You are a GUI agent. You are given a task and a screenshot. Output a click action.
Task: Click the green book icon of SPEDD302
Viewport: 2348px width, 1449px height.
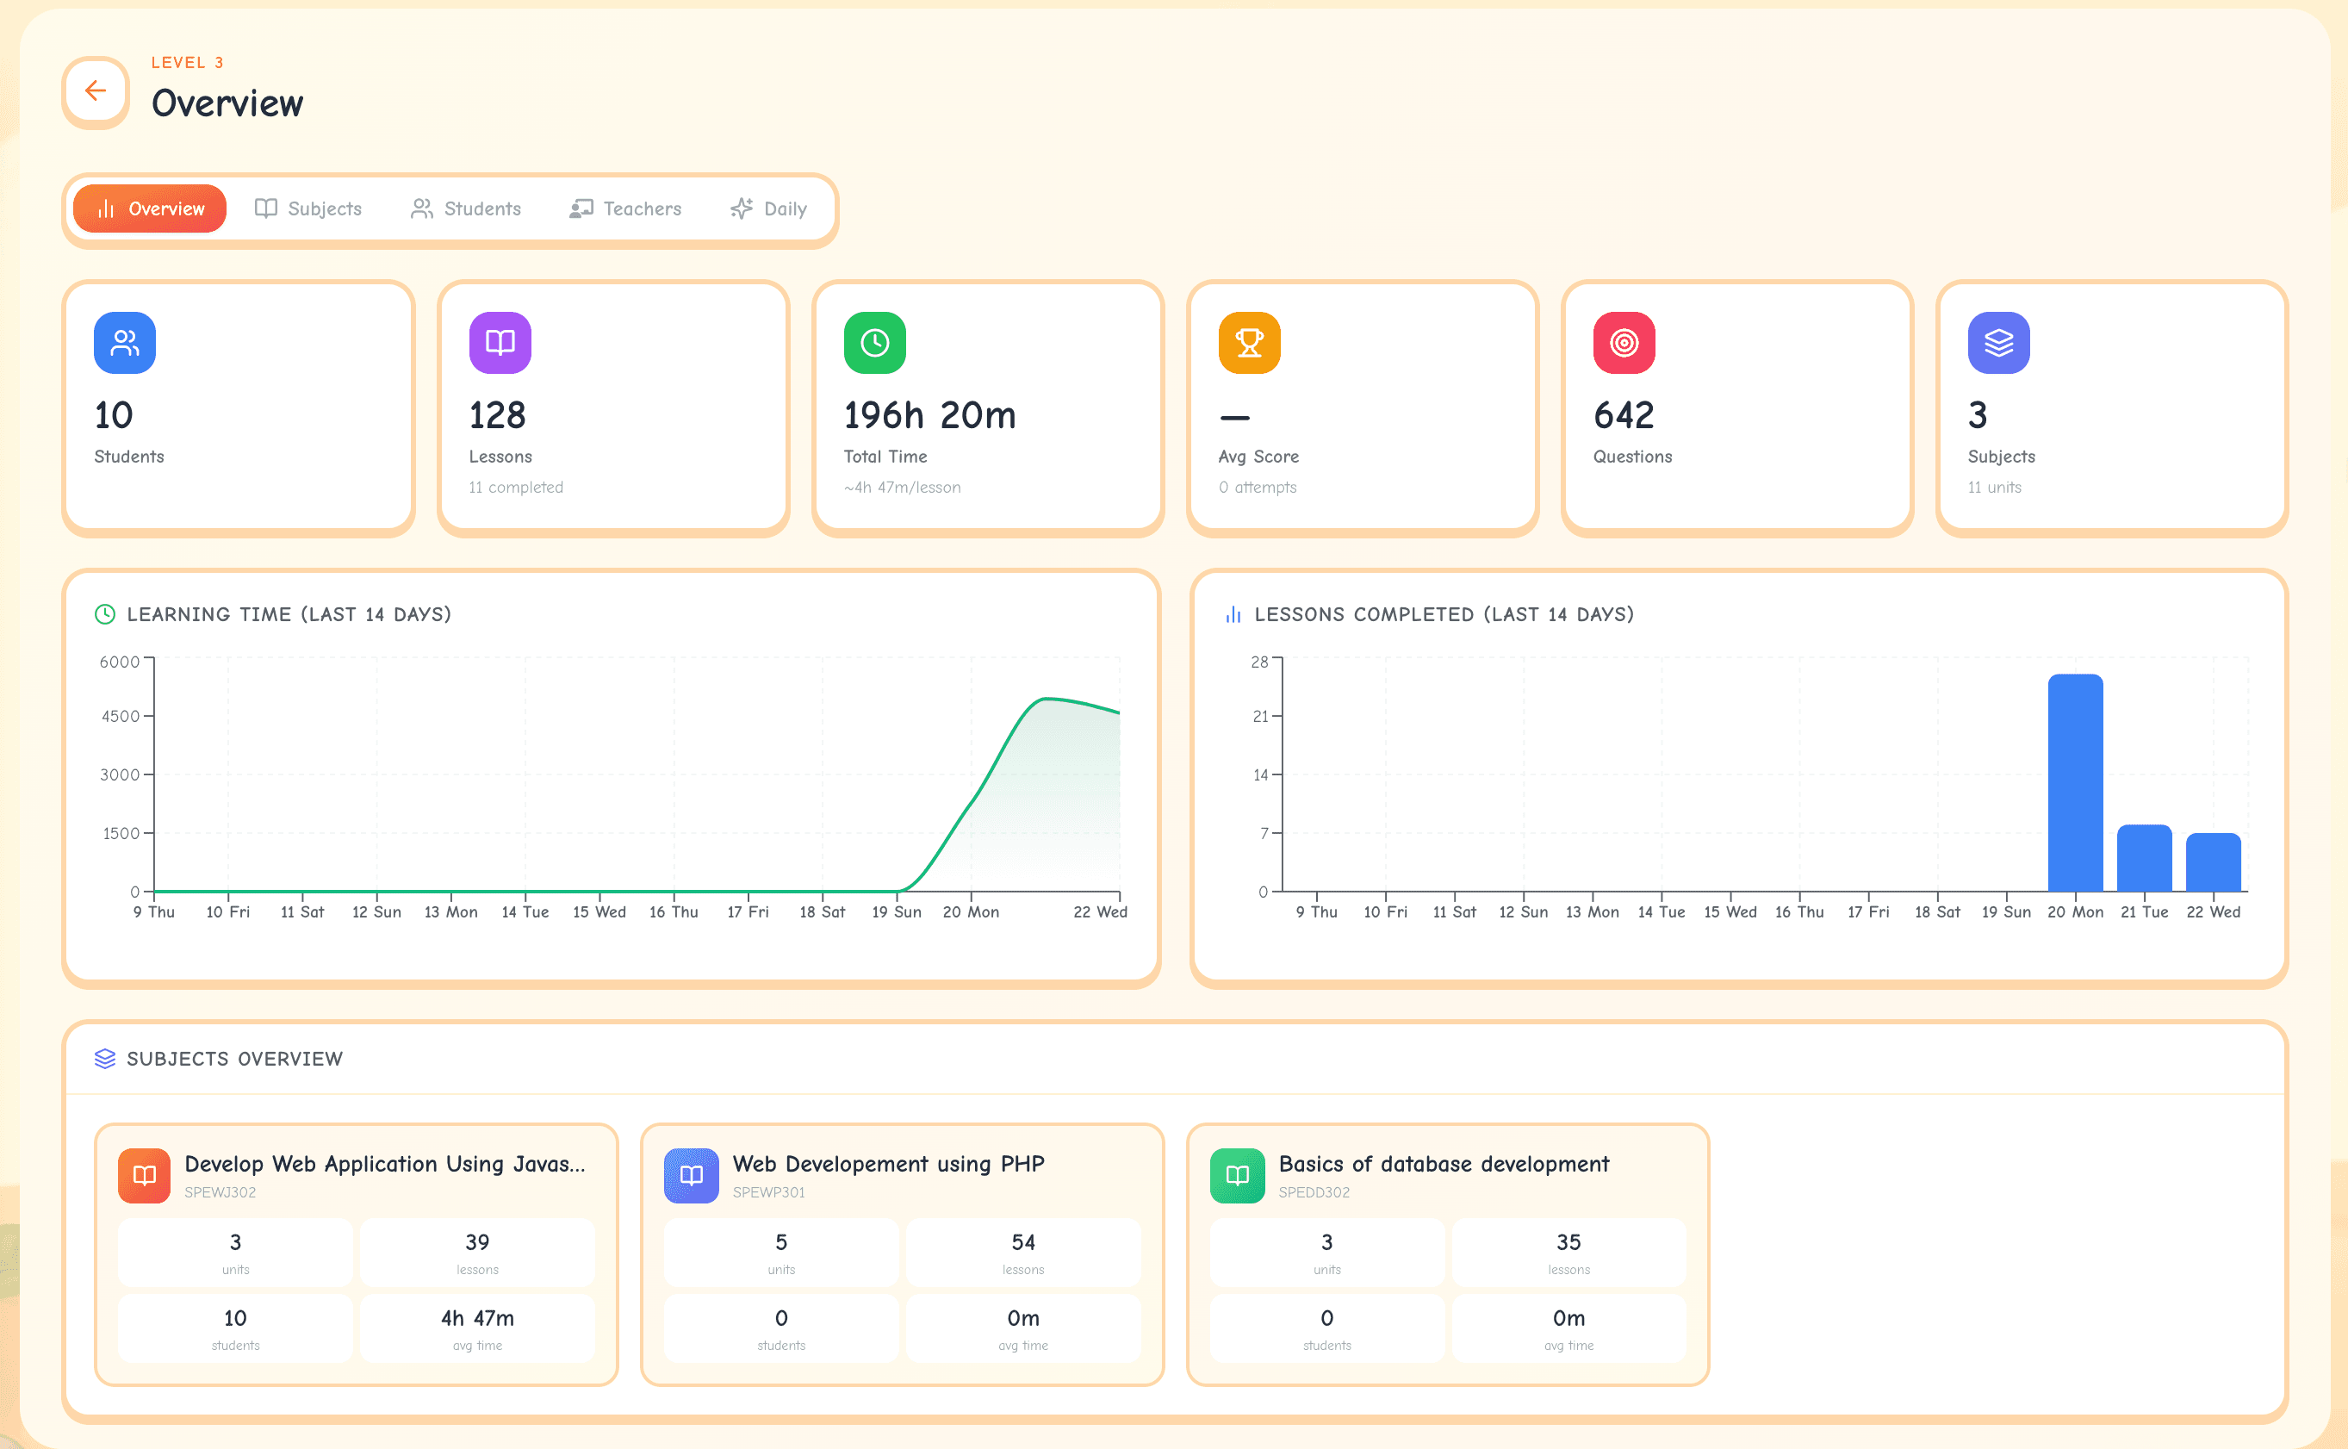point(1237,1176)
